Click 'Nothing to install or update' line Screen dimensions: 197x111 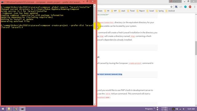pyautogui.click(x=17, y=19)
